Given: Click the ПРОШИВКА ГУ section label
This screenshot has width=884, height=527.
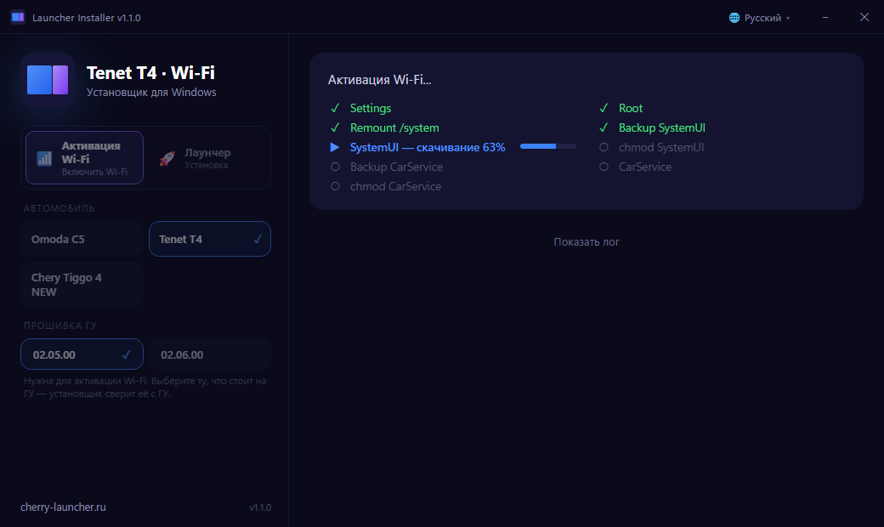Looking at the screenshot, I should click(60, 326).
